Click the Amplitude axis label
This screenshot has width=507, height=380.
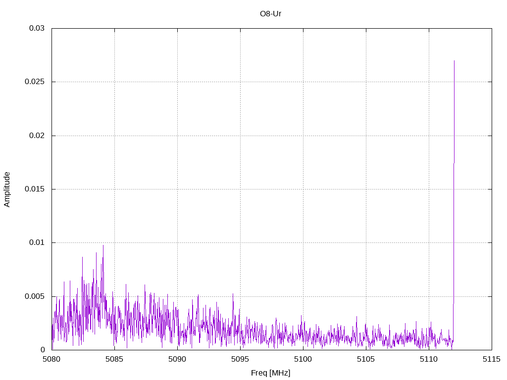7,190
